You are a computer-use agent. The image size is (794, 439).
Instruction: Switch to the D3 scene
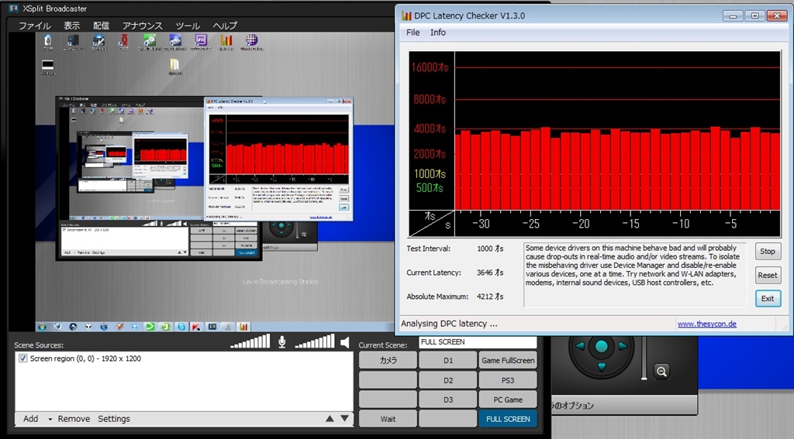pyautogui.click(x=447, y=400)
